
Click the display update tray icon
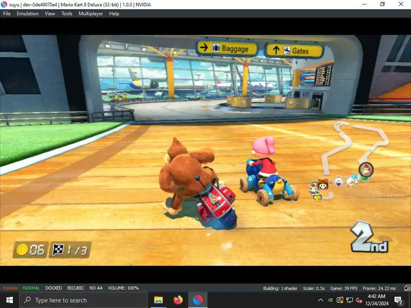[340, 300]
